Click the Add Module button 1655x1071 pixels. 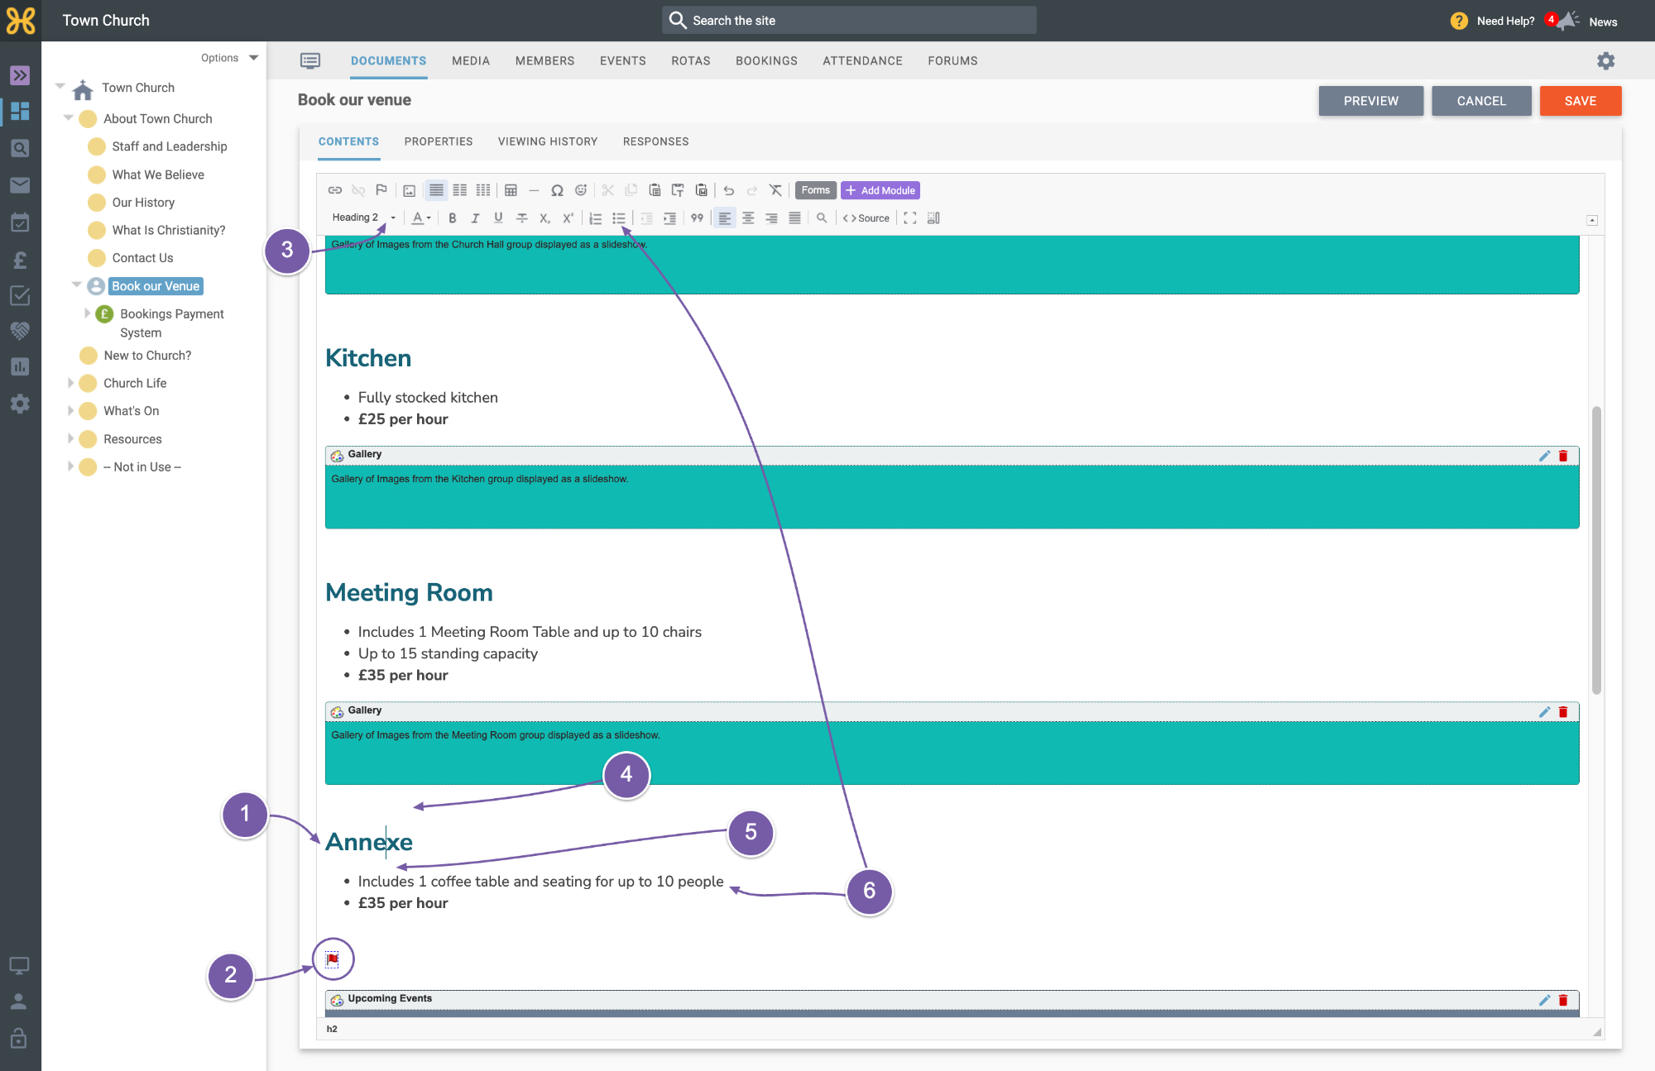pos(880,190)
